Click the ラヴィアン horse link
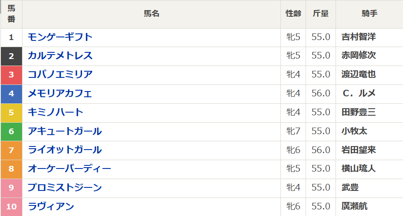The height and width of the screenshot is (216, 403). pos(51,206)
